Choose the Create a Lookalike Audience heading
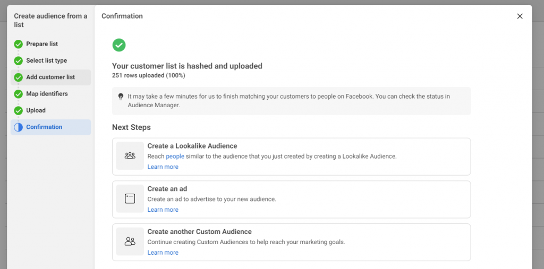This screenshot has width=544, height=269. pos(192,146)
